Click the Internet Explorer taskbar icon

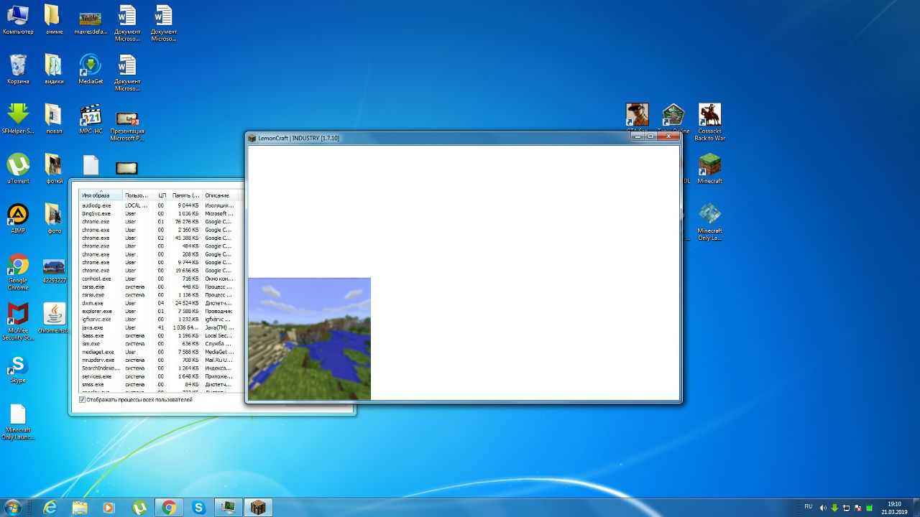50,508
